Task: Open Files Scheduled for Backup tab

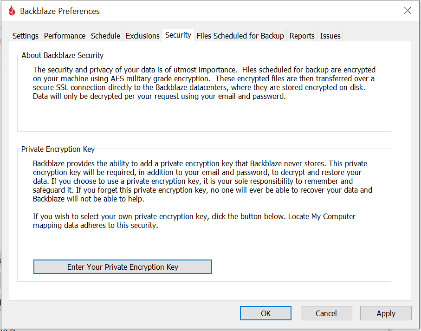Action: coord(240,36)
